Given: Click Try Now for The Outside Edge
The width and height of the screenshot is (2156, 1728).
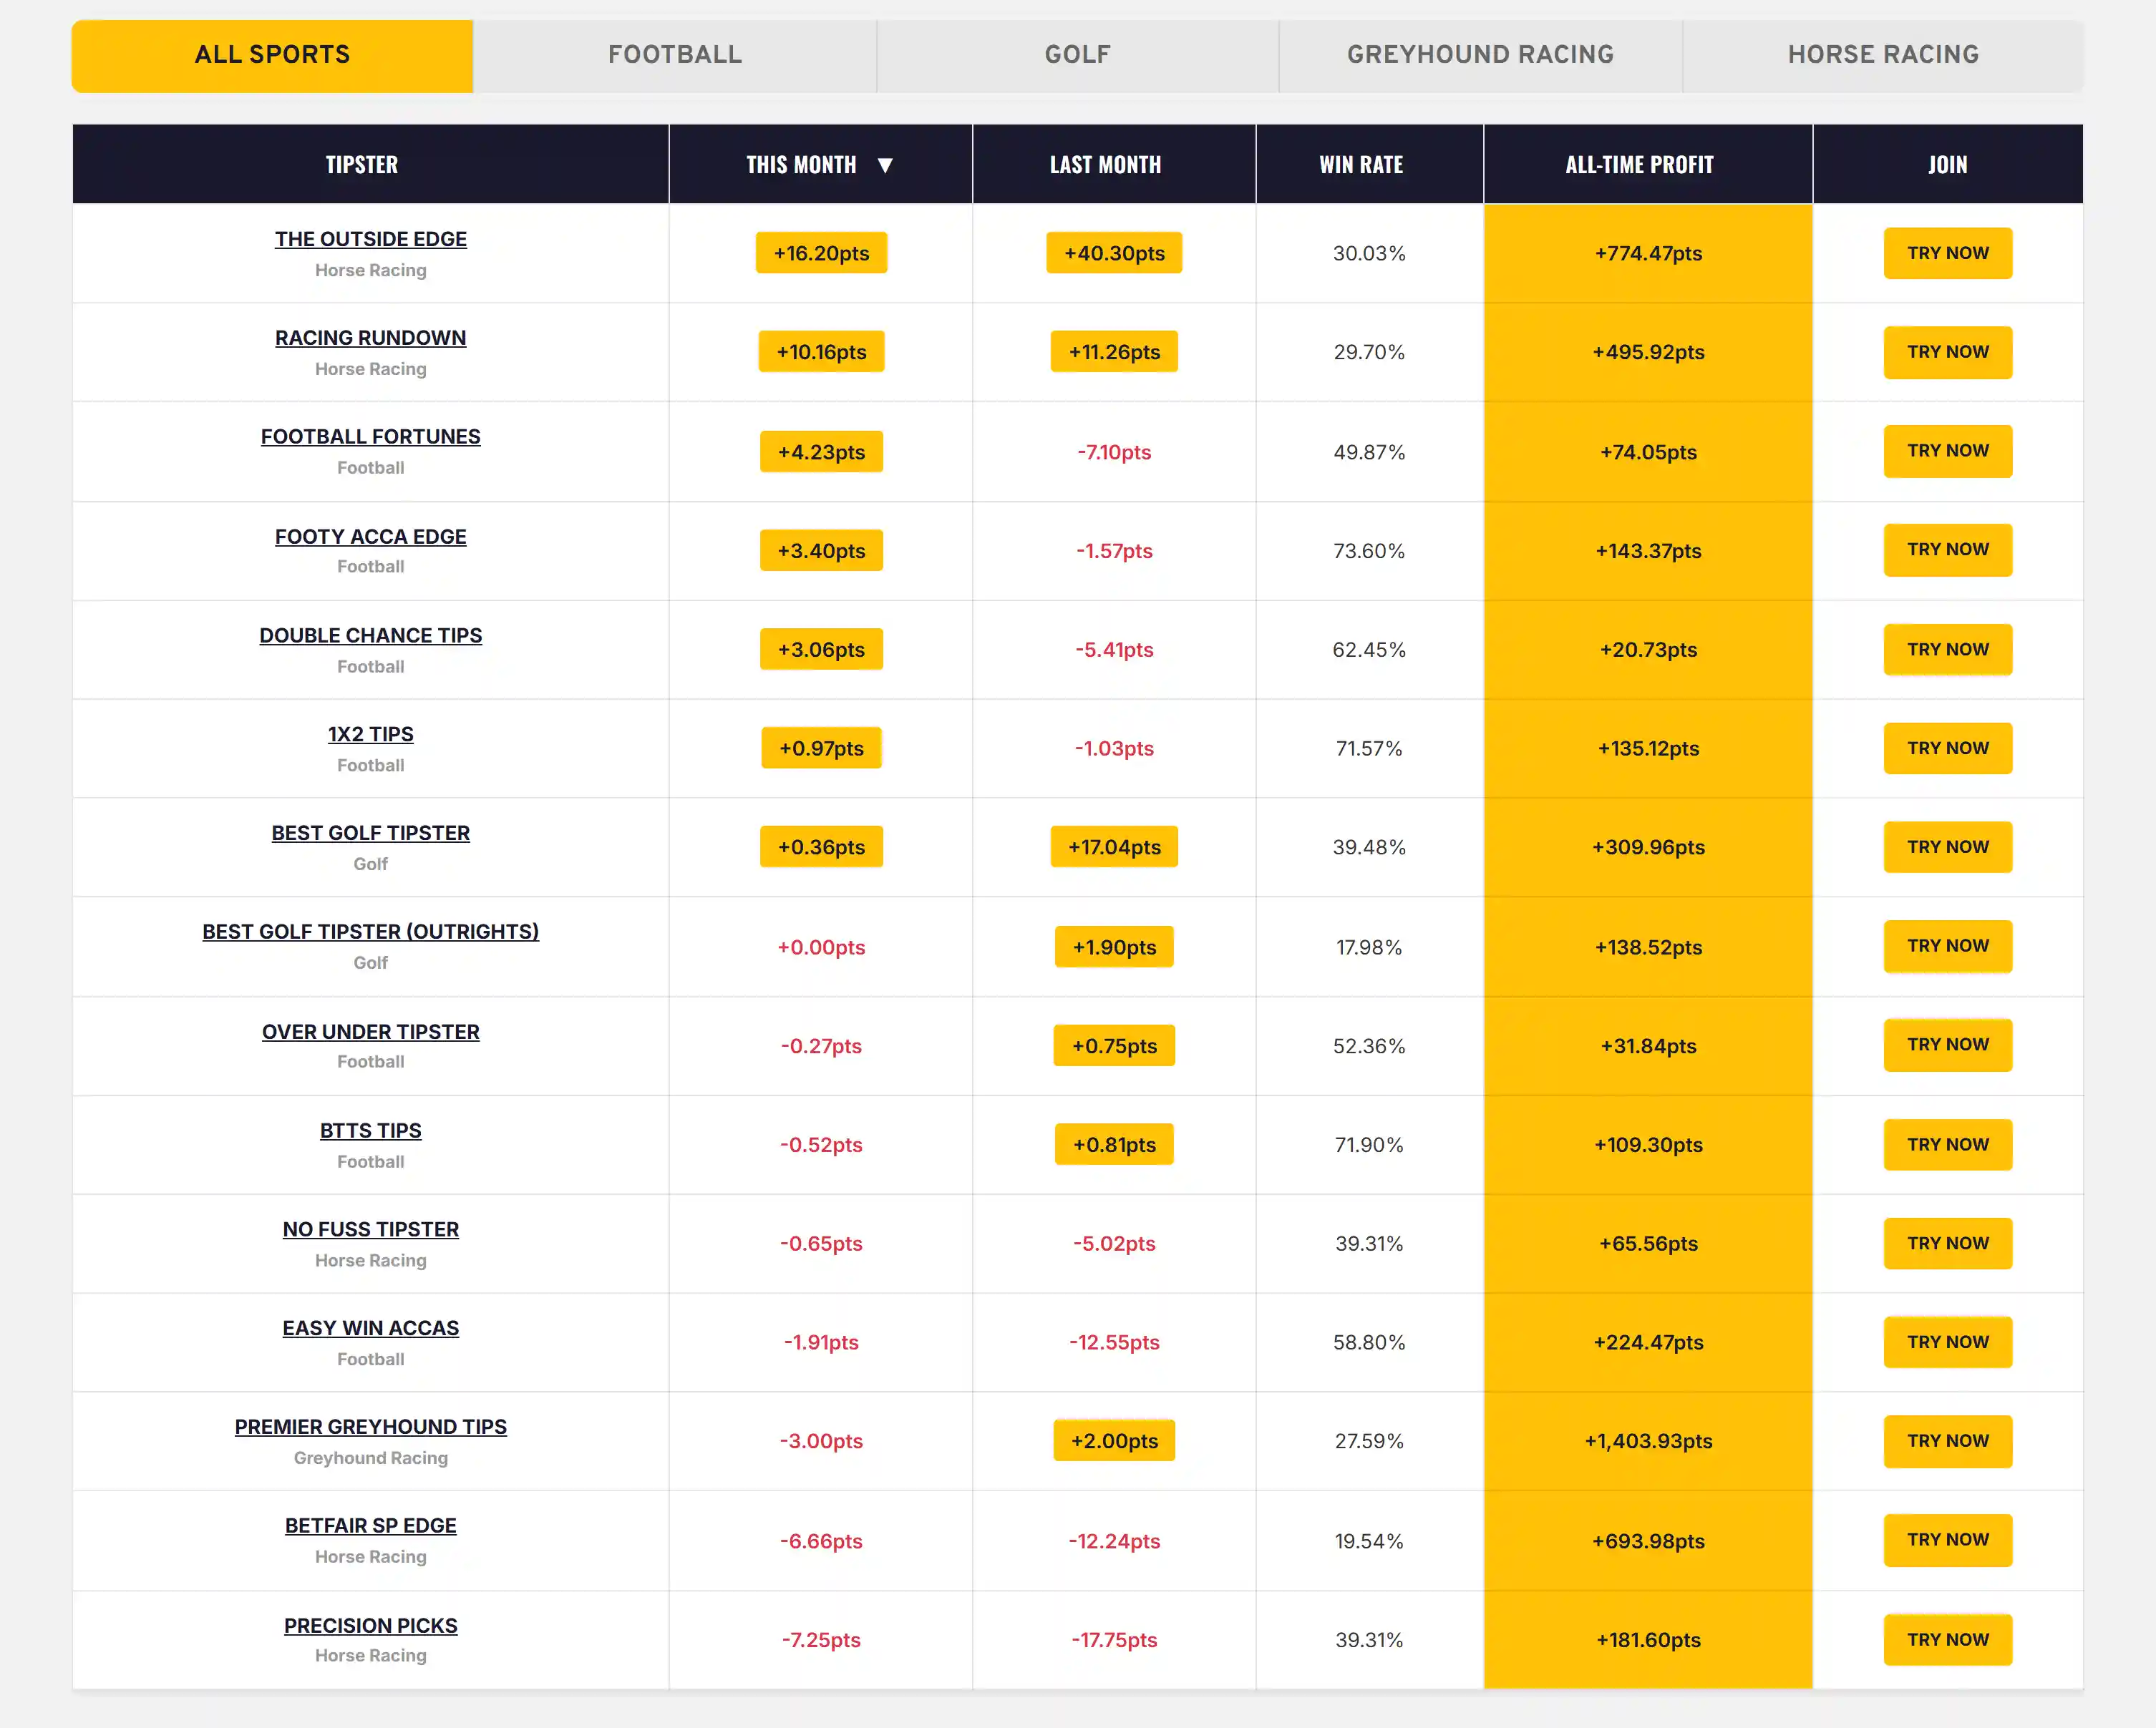Looking at the screenshot, I should 1948,253.
